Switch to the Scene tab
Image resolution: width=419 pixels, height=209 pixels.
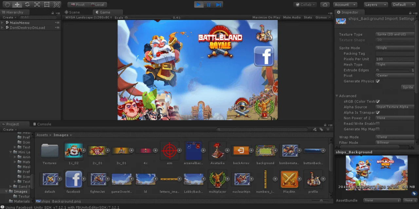coord(72,12)
